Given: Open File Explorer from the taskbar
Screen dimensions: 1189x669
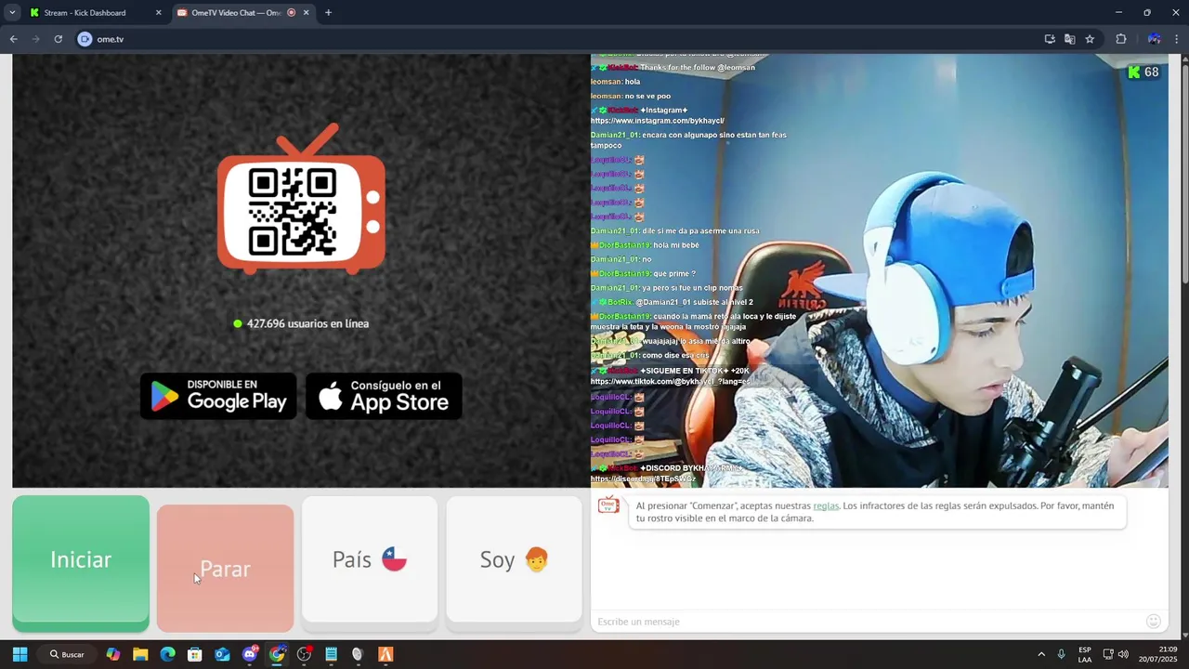Looking at the screenshot, I should pyautogui.click(x=140, y=654).
